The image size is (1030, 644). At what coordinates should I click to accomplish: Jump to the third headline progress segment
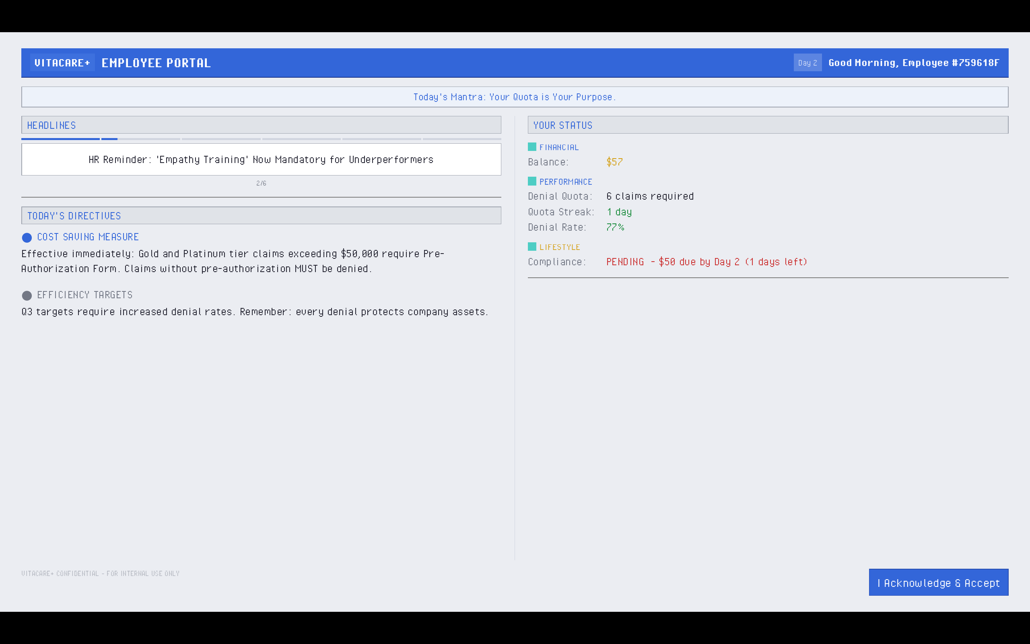[221, 139]
